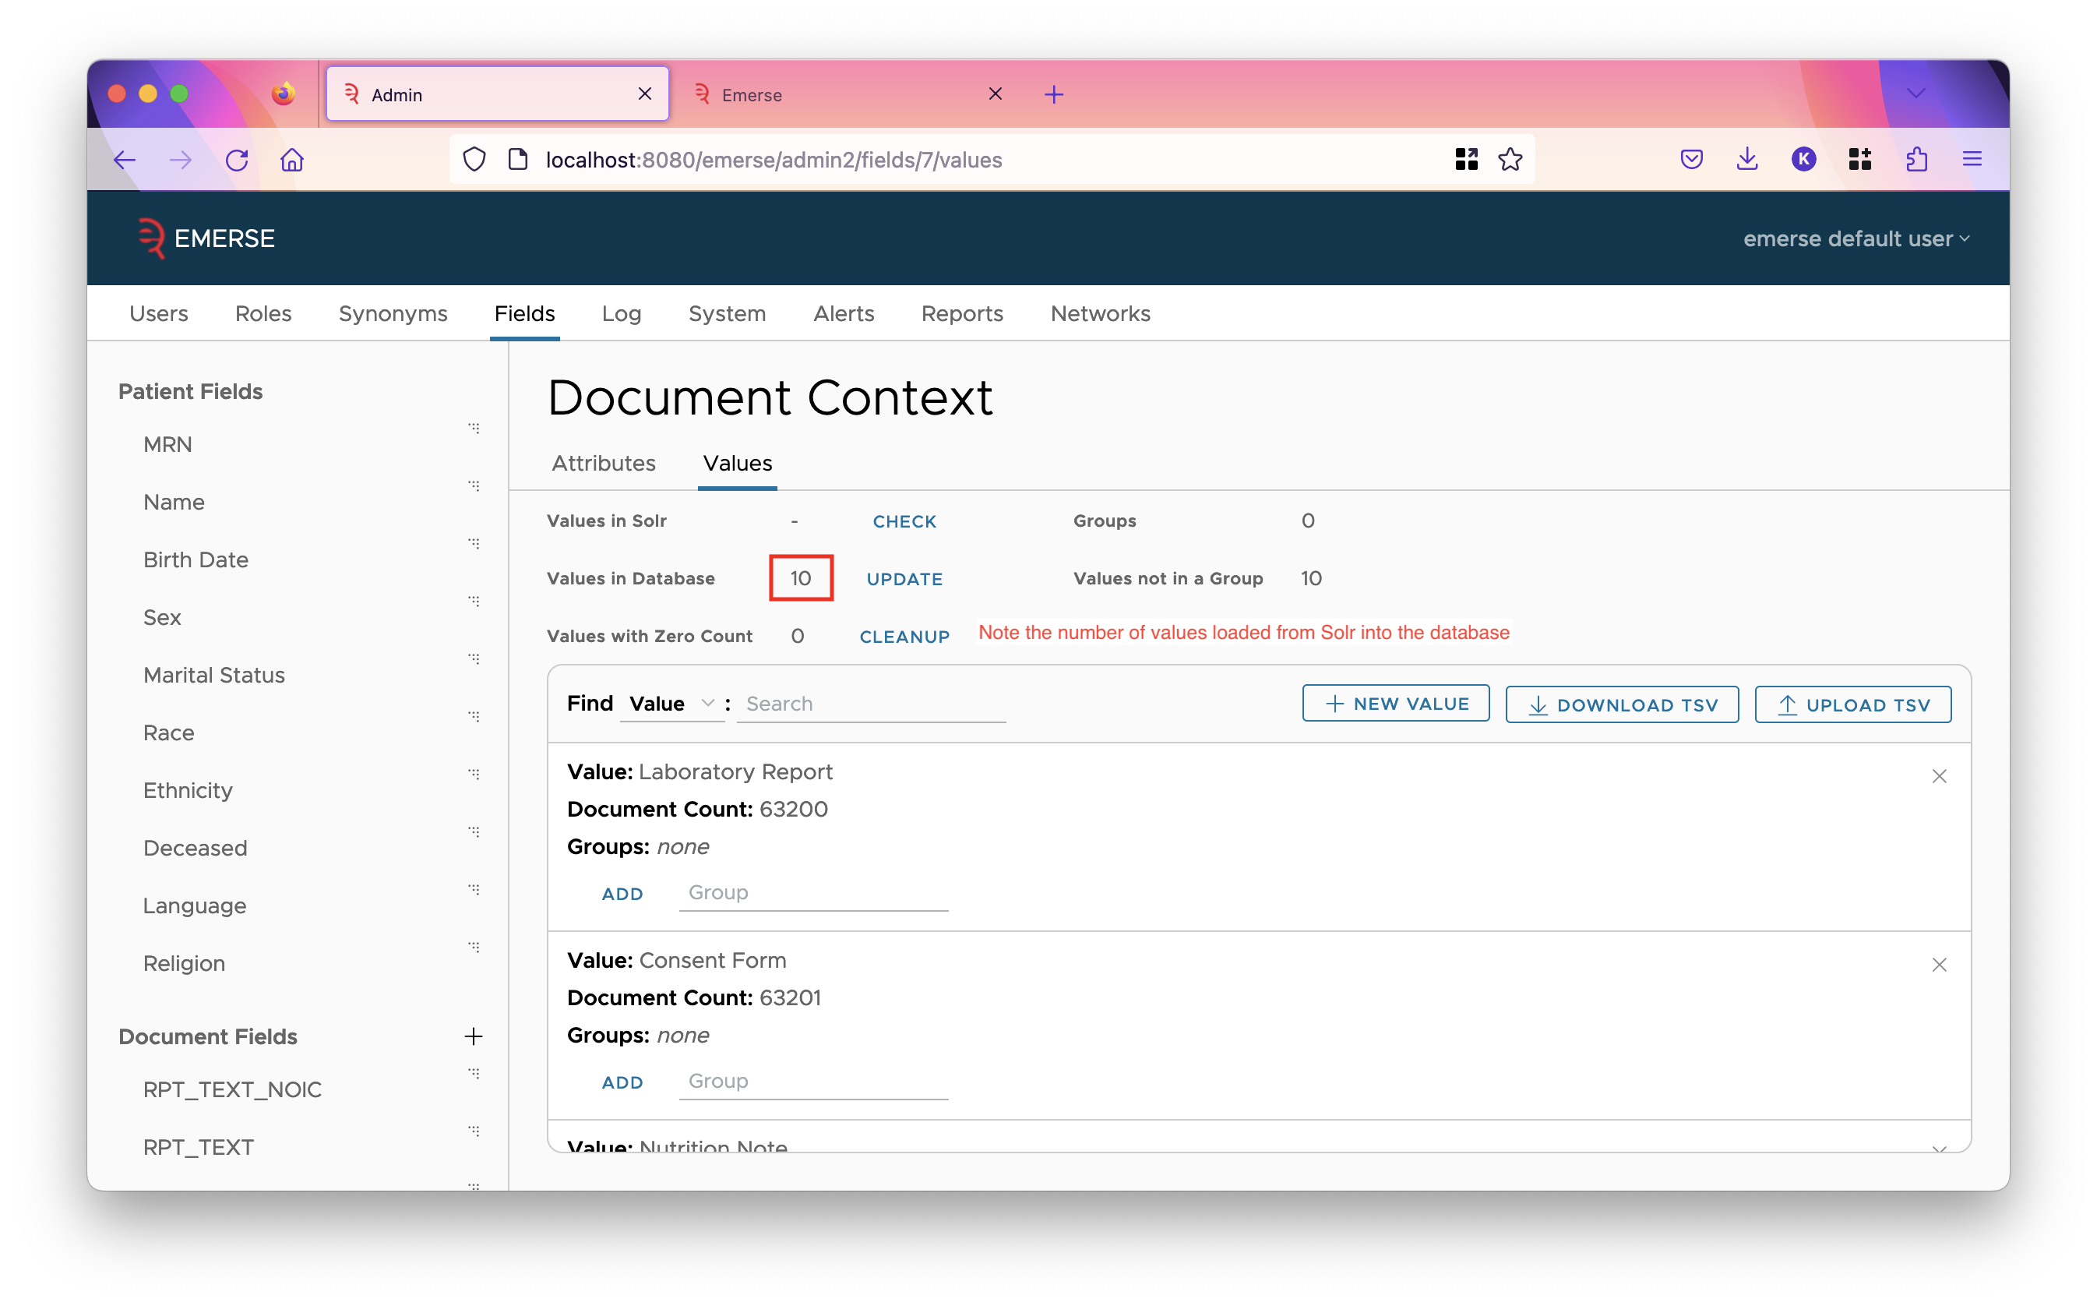Click the drag handle beside Sex
Viewport: 2097px width, 1306px height.
(x=474, y=601)
